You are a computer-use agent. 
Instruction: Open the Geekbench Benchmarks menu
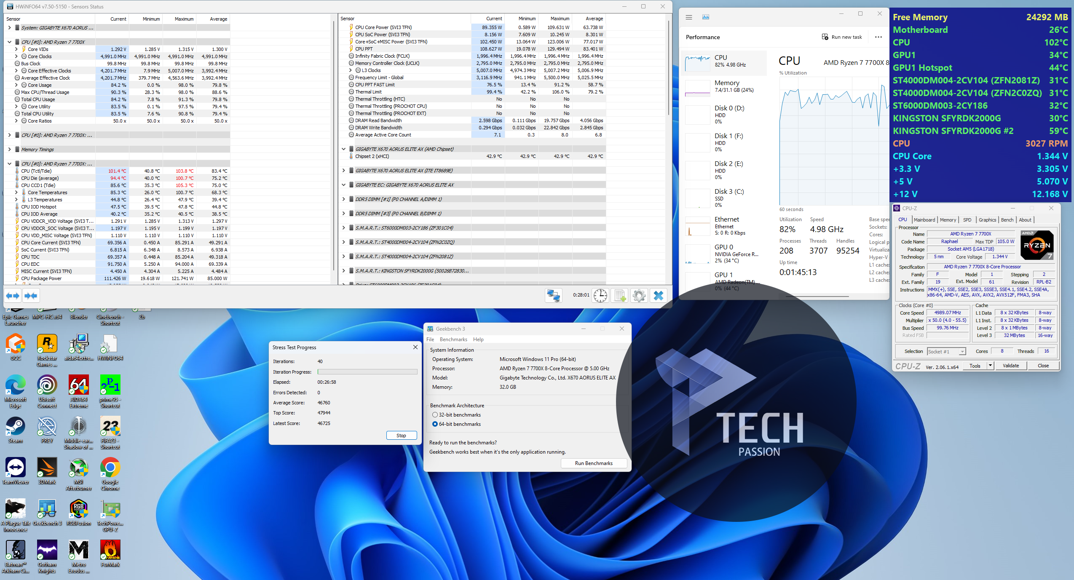(453, 339)
